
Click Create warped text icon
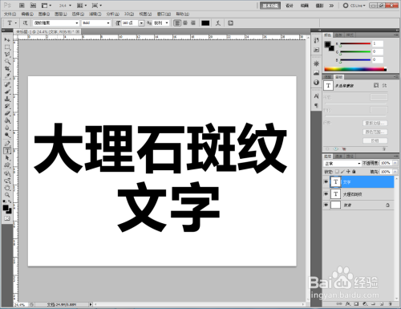(x=218, y=23)
